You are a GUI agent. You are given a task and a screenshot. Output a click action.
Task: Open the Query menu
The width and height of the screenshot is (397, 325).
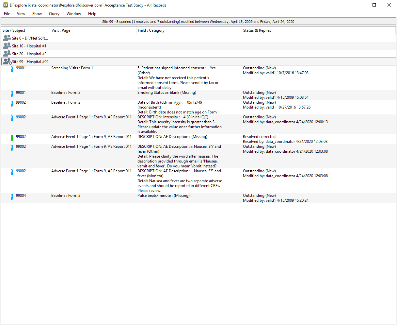pos(54,14)
